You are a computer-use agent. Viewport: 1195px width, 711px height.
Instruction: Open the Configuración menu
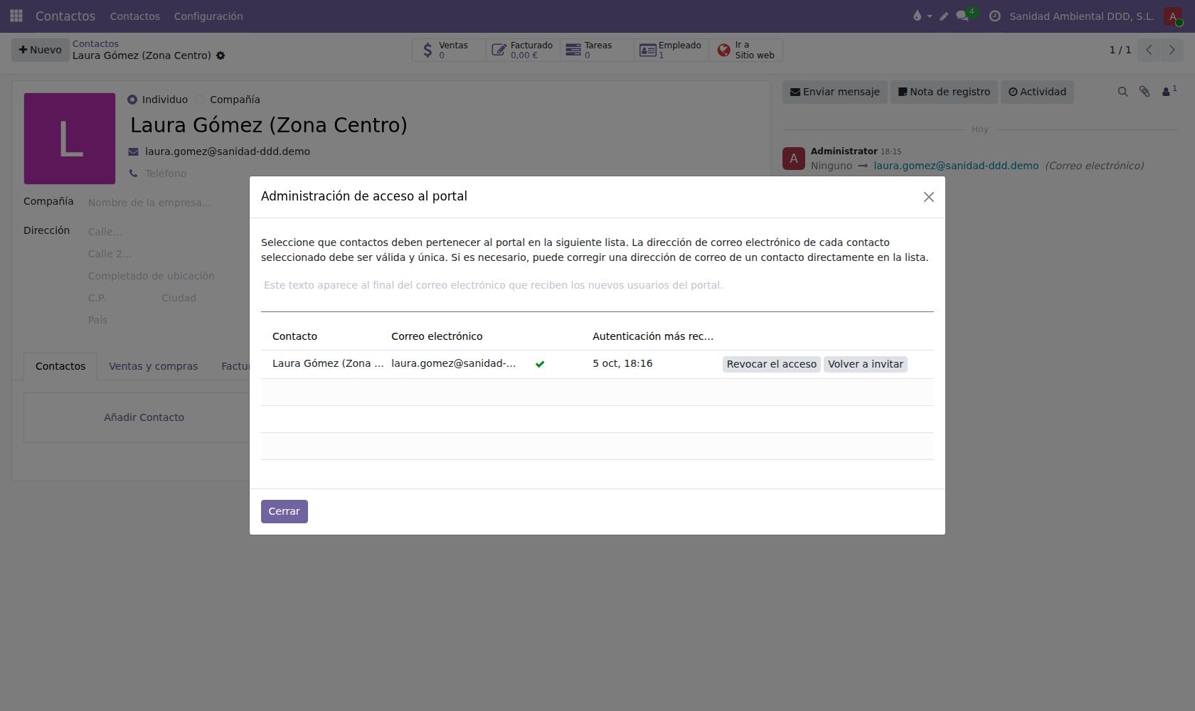(208, 16)
